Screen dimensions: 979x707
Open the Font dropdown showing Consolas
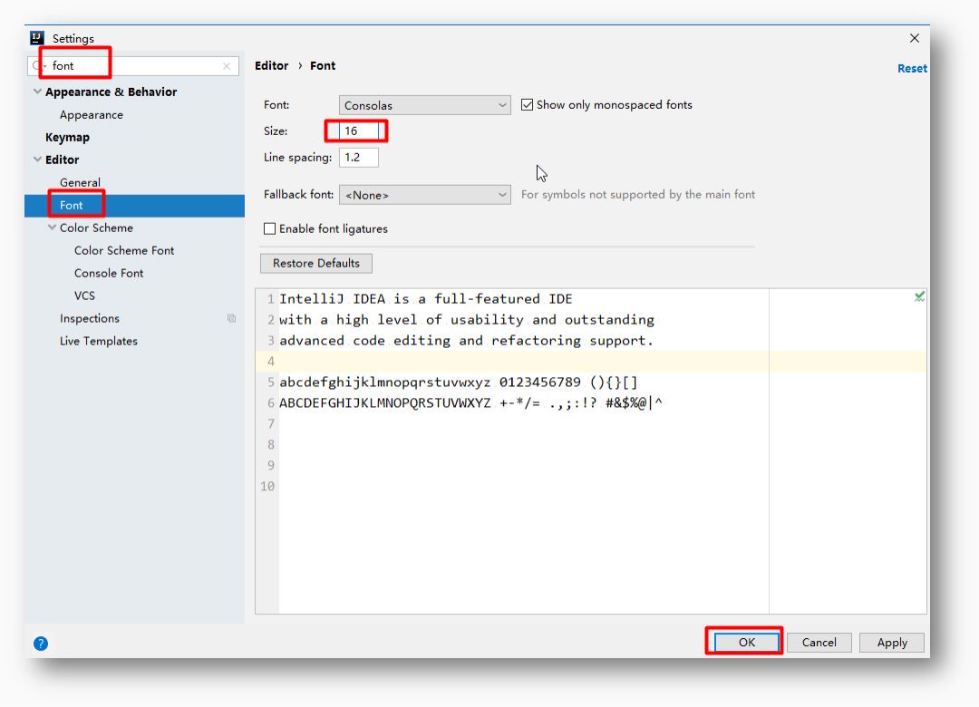[424, 105]
